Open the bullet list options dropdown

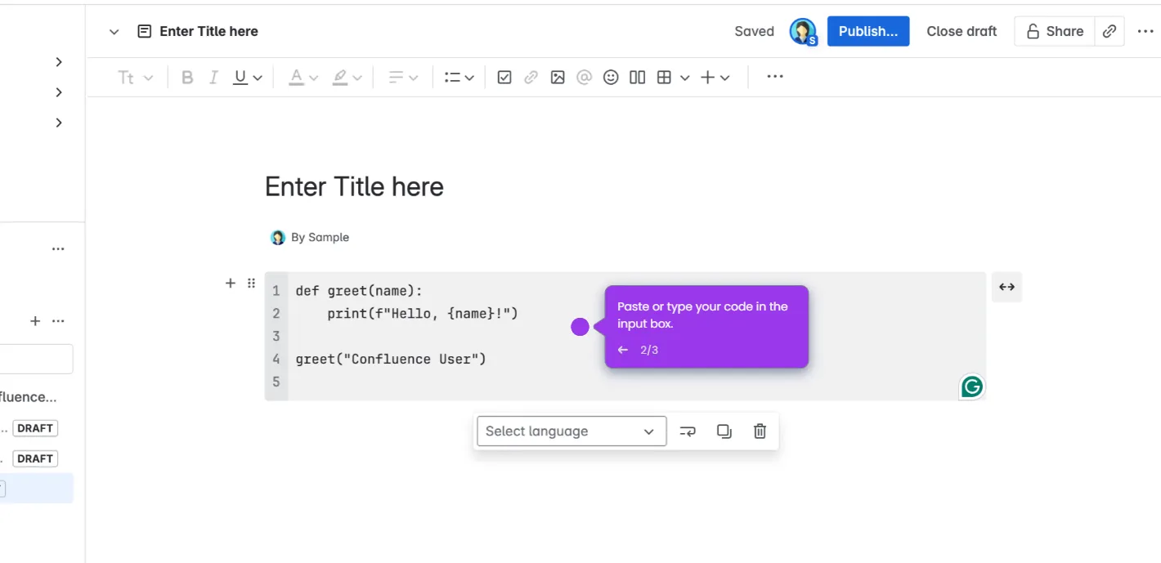(459, 78)
